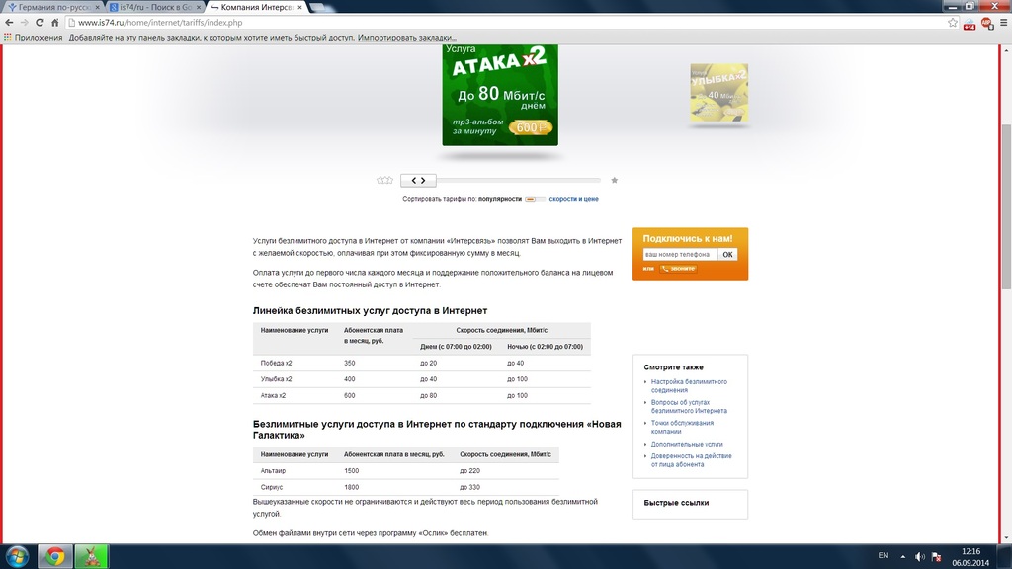Reload the current page
This screenshot has width=1012, height=569.
(40, 23)
